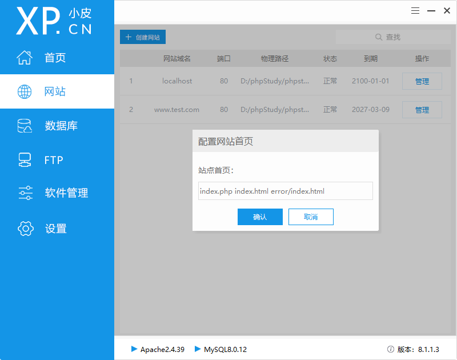Viewport: 457px width, 360px height.
Task: Click the settings gear icon
Action: (26, 229)
